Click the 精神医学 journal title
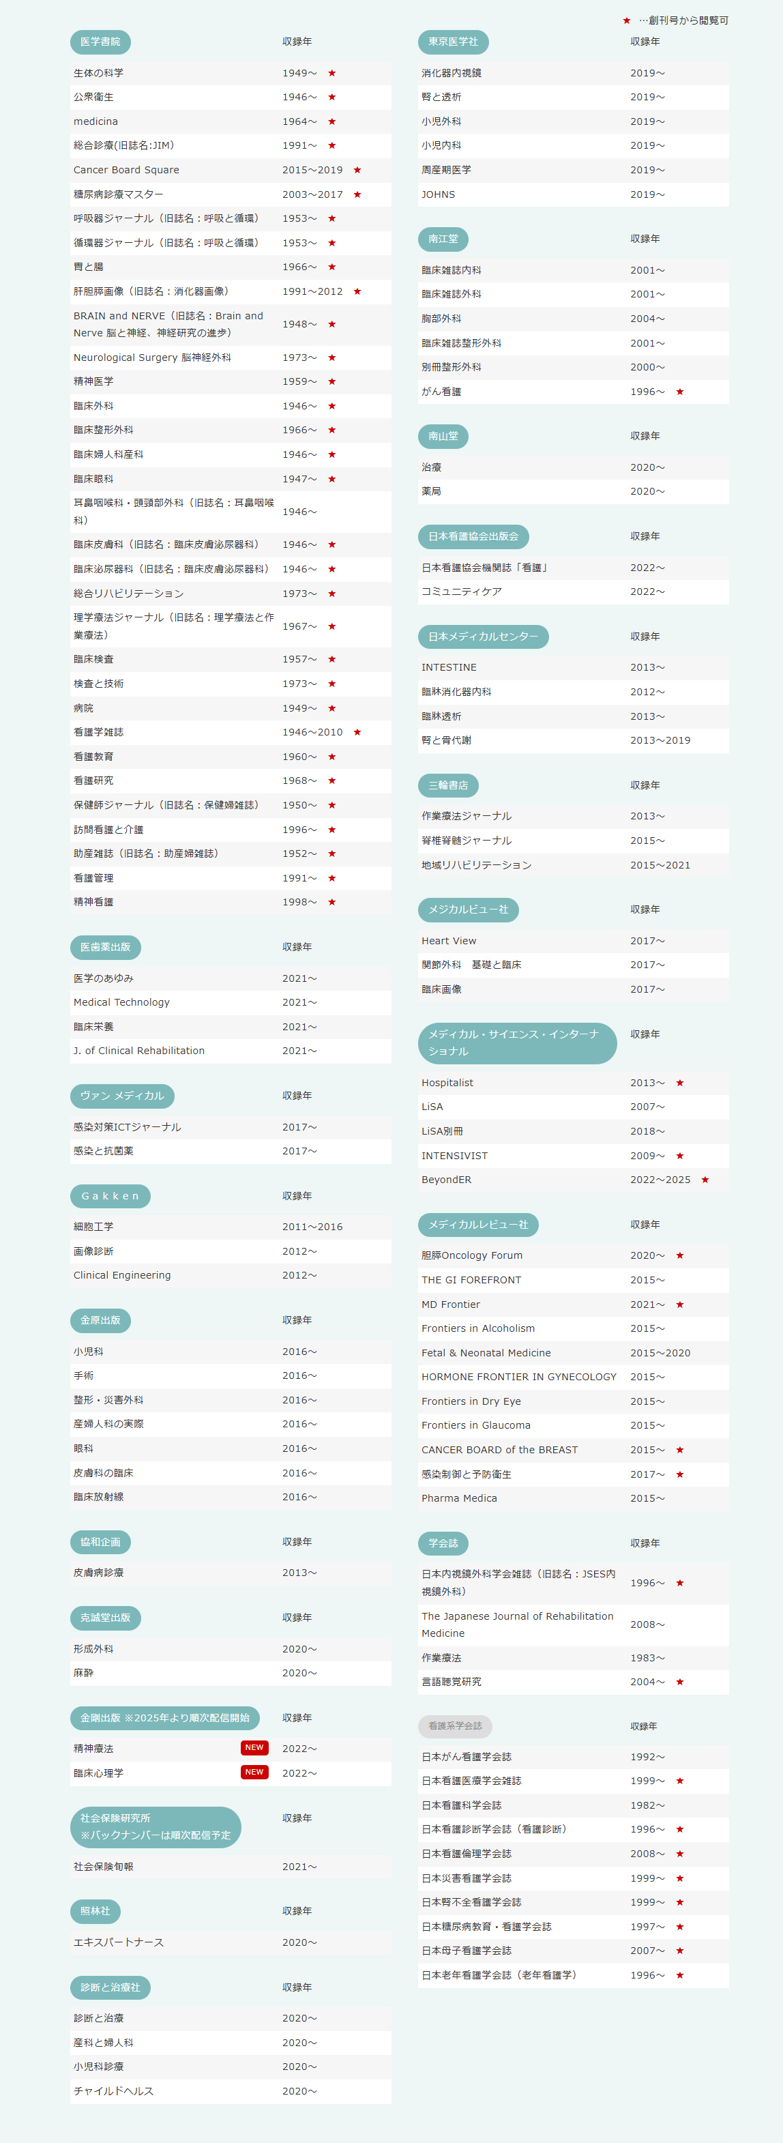783x2143 pixels. click(93, 381)
